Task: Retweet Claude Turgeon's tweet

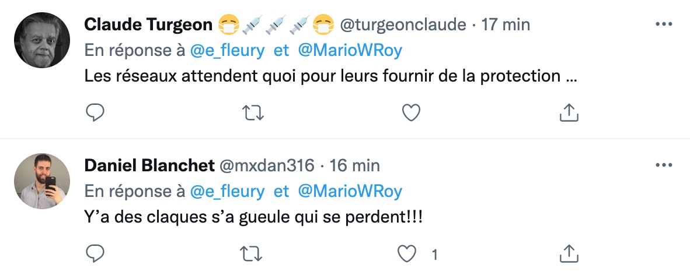Action: click(253, 113)
